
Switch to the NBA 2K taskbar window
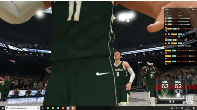[68, 108]
